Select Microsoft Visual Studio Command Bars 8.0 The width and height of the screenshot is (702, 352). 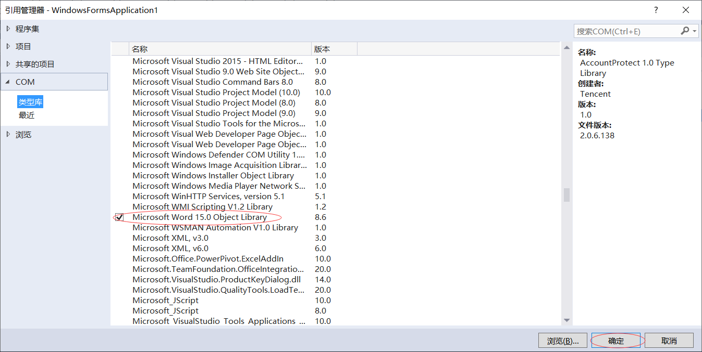click(335, 82)
